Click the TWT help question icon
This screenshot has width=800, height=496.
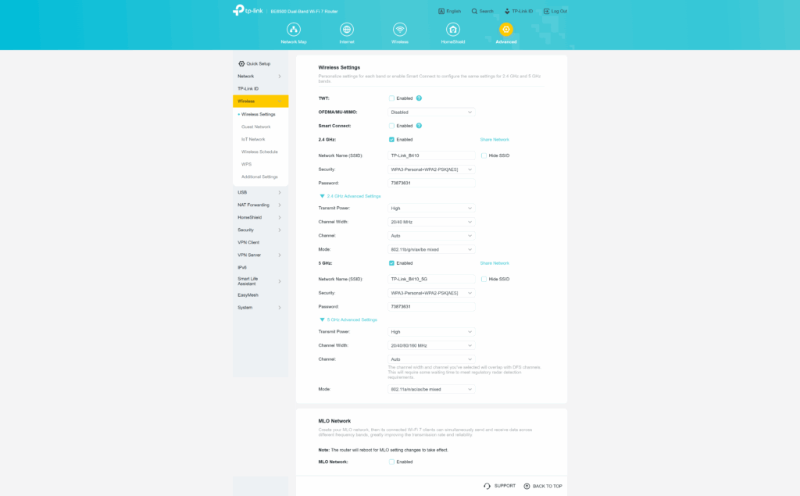[x=419, y=98]
